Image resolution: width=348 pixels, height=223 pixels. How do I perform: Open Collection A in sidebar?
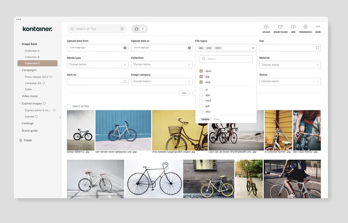[x=32, y=51]
